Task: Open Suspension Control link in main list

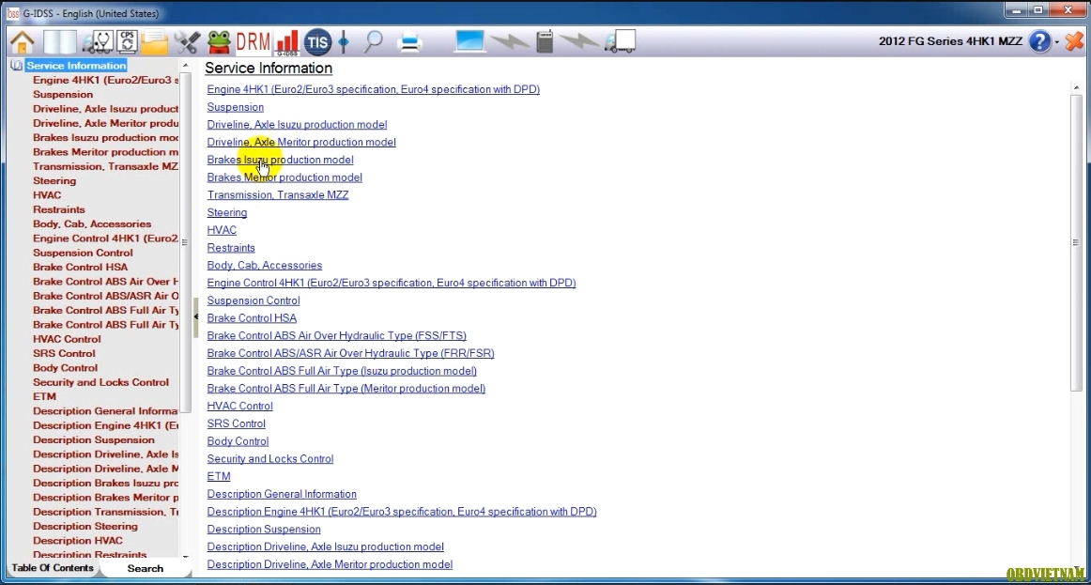Action: 254,300
